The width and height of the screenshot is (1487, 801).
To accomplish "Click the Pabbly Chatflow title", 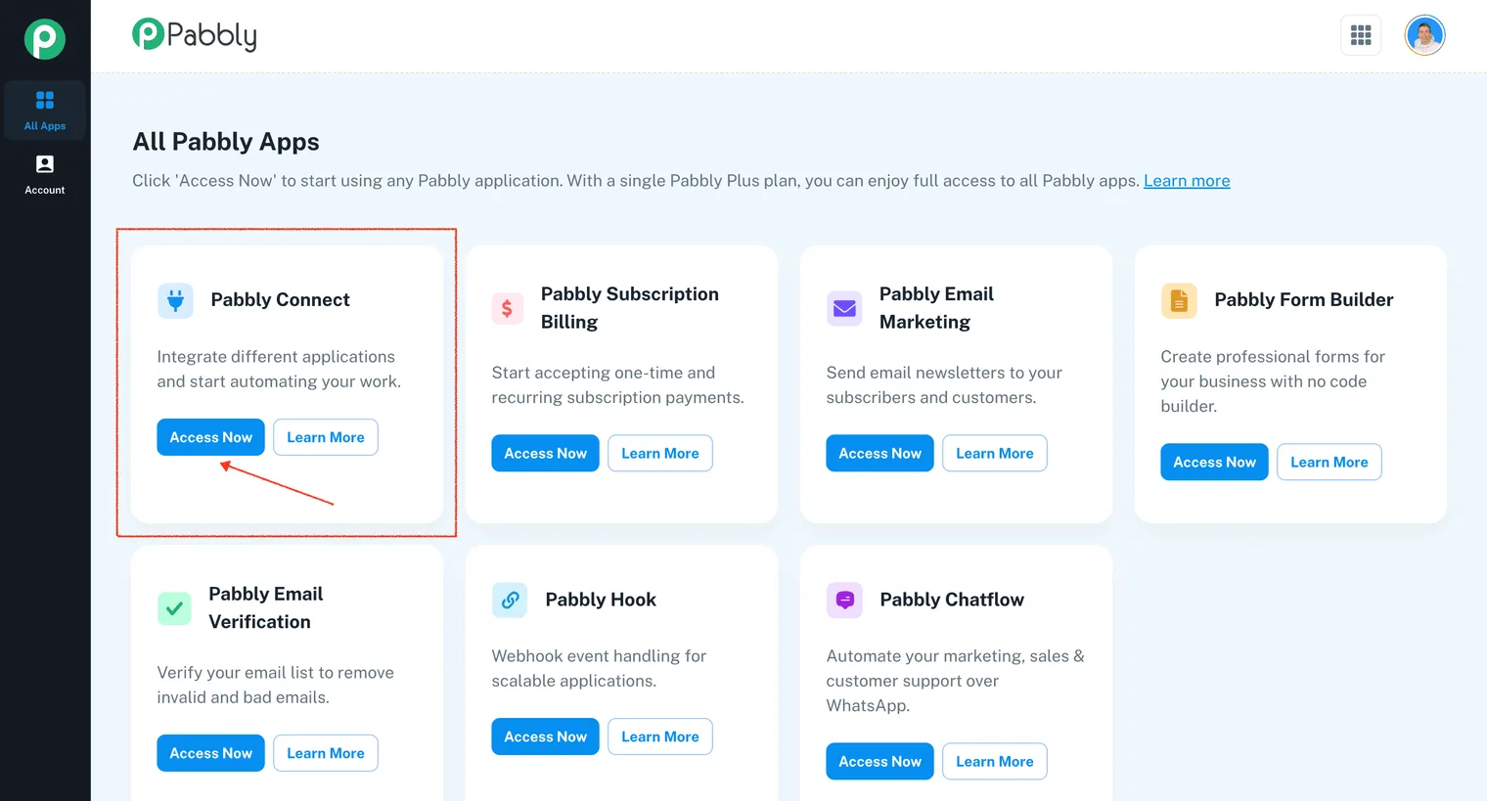I will coord(952,600).
